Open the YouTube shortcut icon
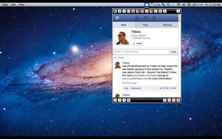 pyautogui.click(x=133, y=11)
